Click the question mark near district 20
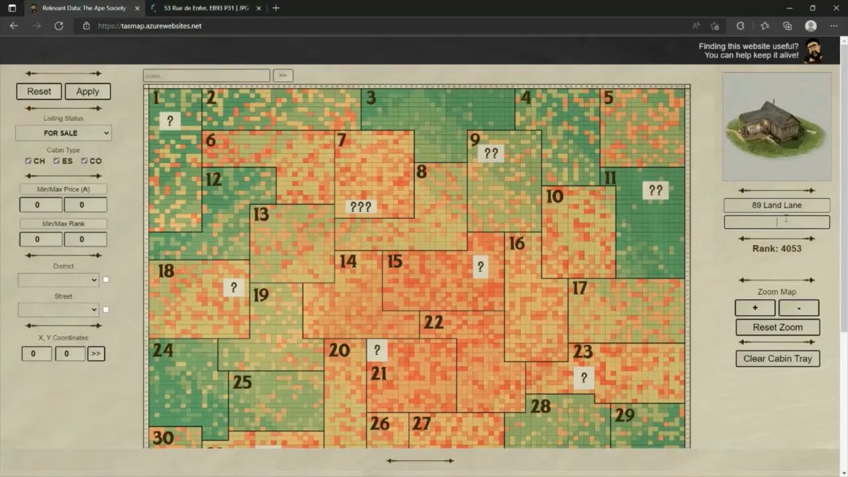The width and height of the screenshot is (848, 477). pos(377,350)
